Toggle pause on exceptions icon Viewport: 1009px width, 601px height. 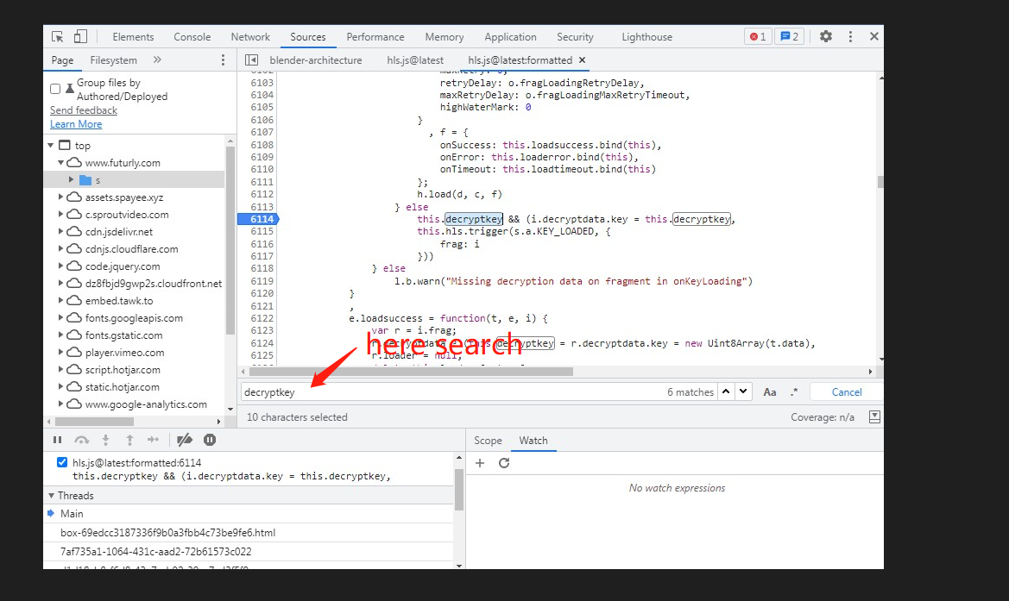coord(209,440)
